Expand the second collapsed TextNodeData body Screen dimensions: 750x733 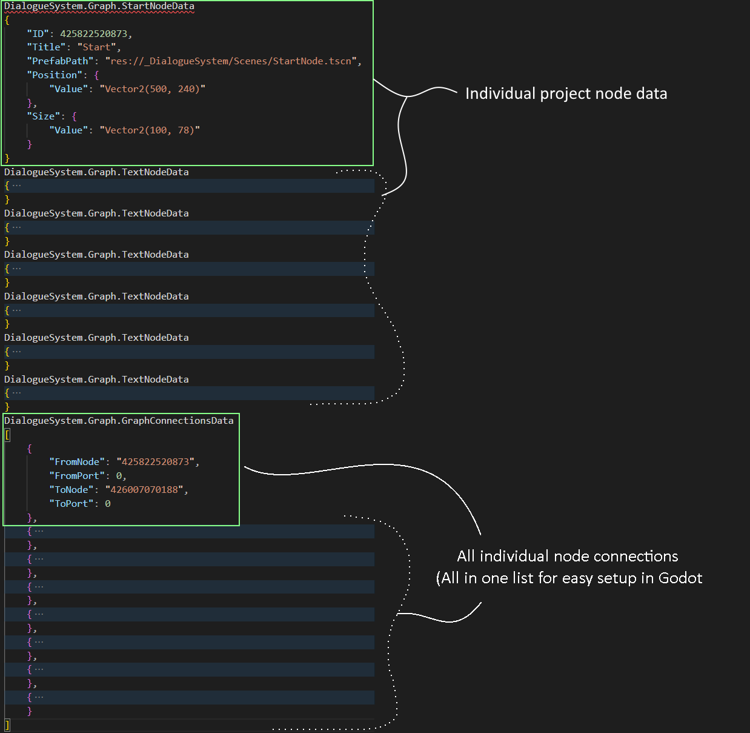[x=16, y=227]
